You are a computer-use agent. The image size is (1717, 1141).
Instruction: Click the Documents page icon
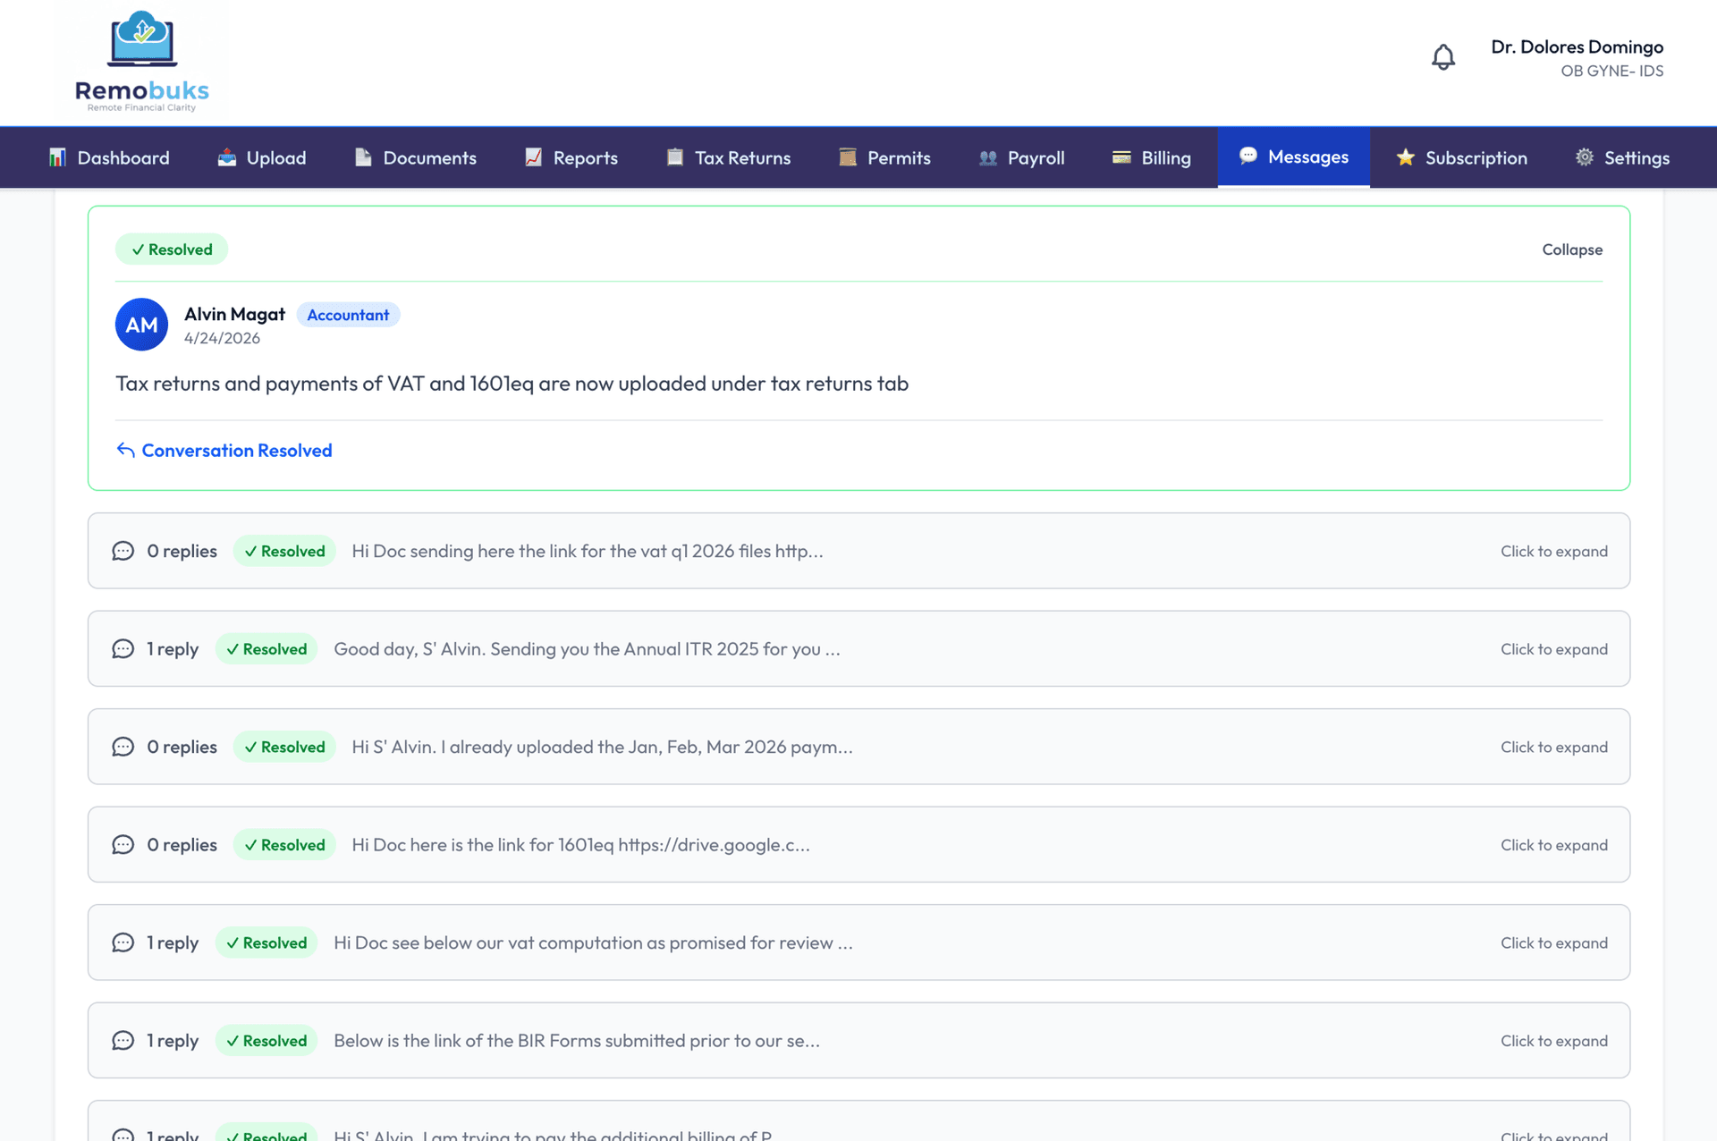pyautogui.click(x=363, y=157)
